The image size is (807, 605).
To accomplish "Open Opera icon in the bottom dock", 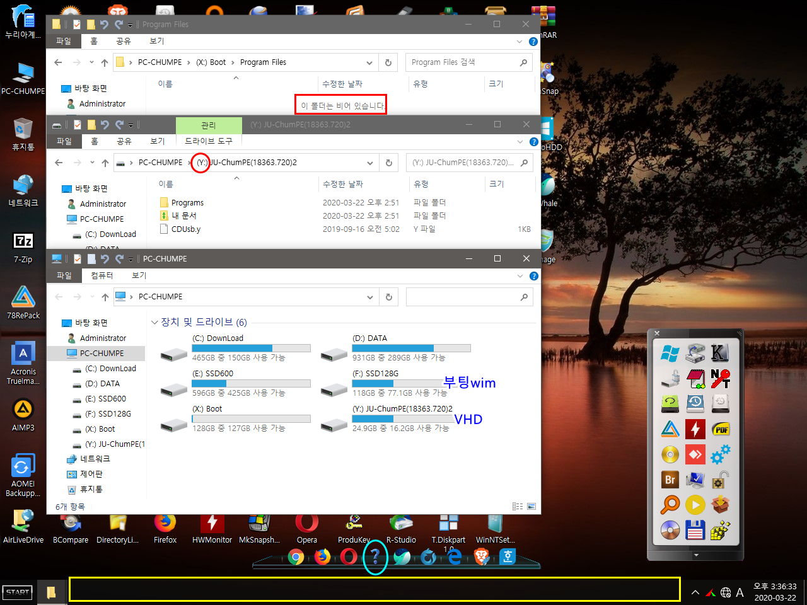I will coord(349,556).
